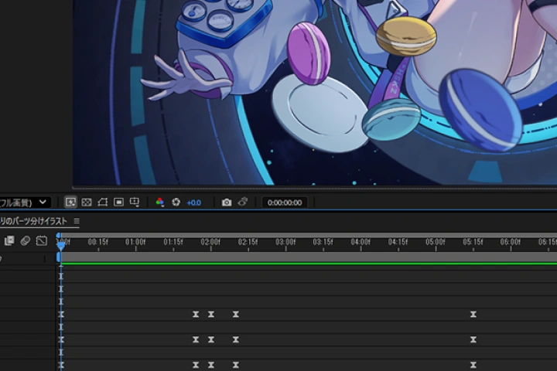
Task: Click the 03:00f mark on ruler
Action: pyautogui.click(x=285, y=242)
